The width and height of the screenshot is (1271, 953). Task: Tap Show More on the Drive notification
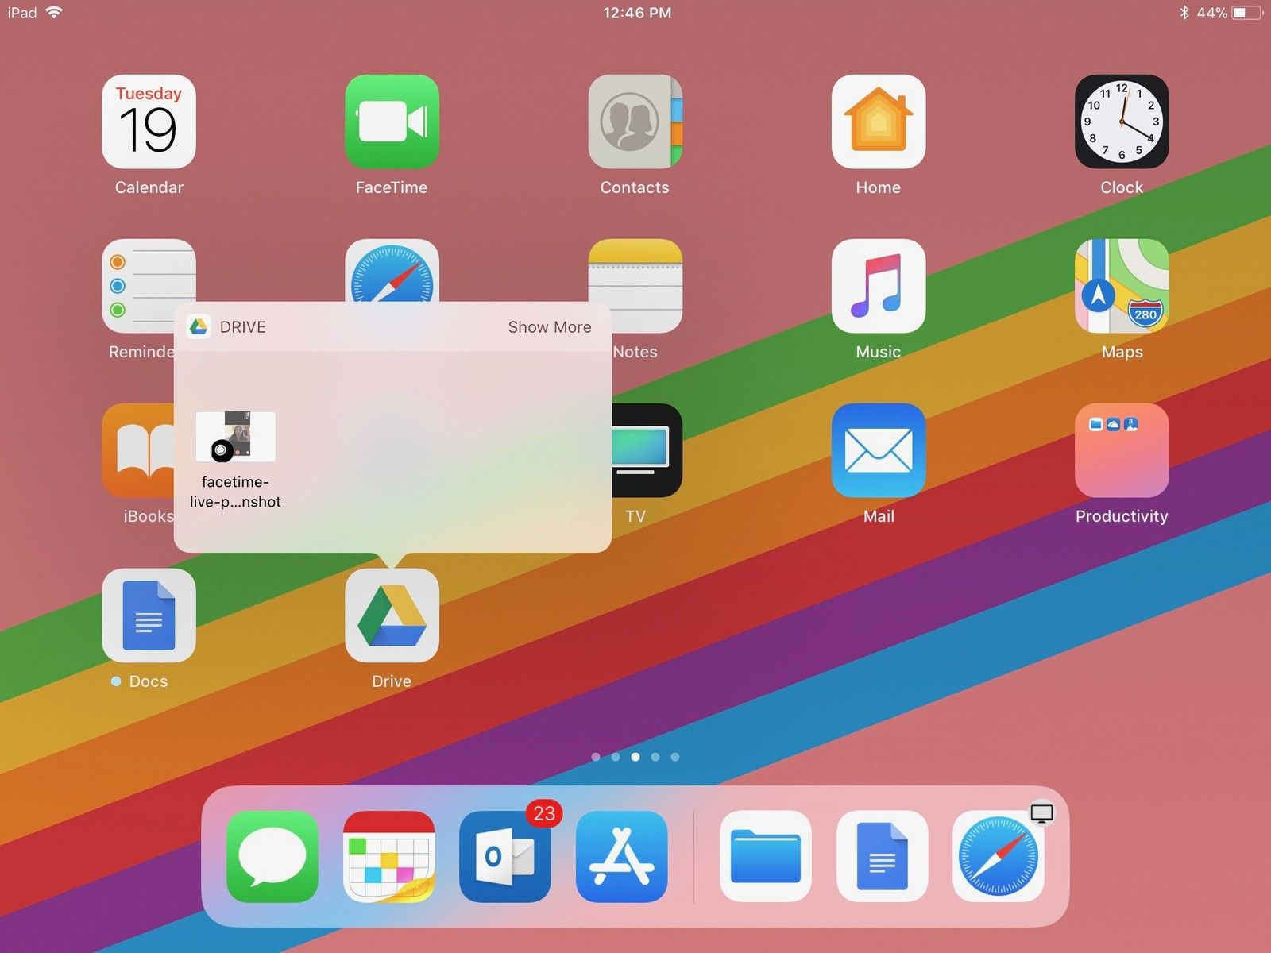click(549, 327)
